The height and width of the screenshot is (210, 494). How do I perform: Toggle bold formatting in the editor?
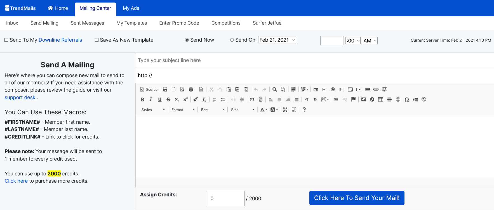click(x=142, y=99)
